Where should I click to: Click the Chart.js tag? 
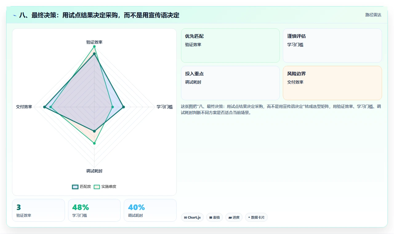point(192,217)
